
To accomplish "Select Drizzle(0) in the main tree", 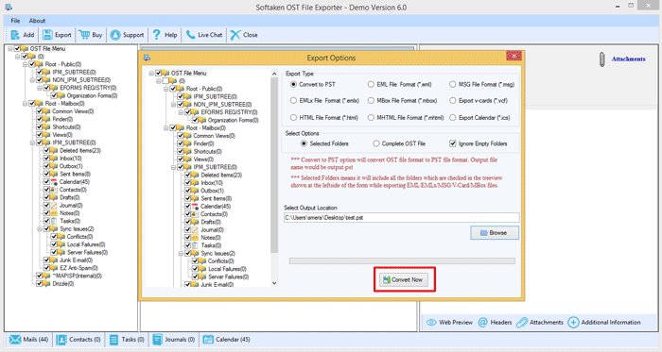I will (x=63, y=284).
